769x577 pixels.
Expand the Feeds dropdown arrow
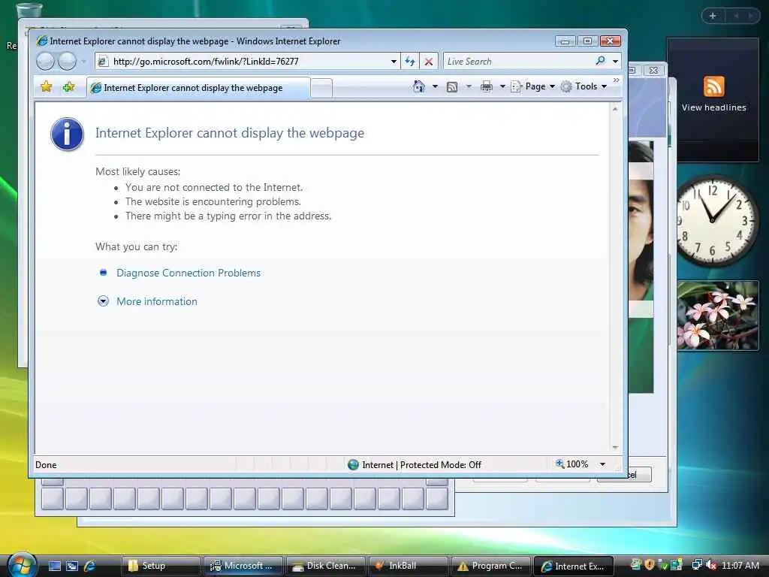pos(469,87)
